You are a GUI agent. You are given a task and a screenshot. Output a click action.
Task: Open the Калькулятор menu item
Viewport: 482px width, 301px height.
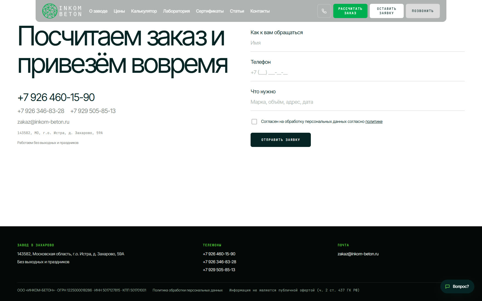[144, 11]
